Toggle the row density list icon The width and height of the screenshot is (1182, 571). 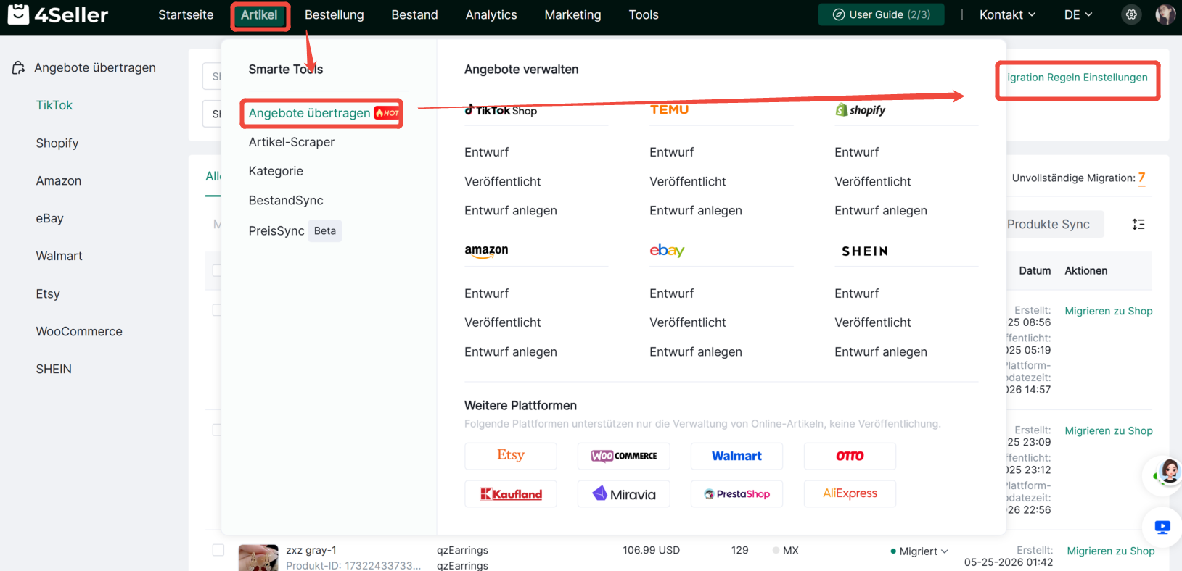[x=1138, y=225]
